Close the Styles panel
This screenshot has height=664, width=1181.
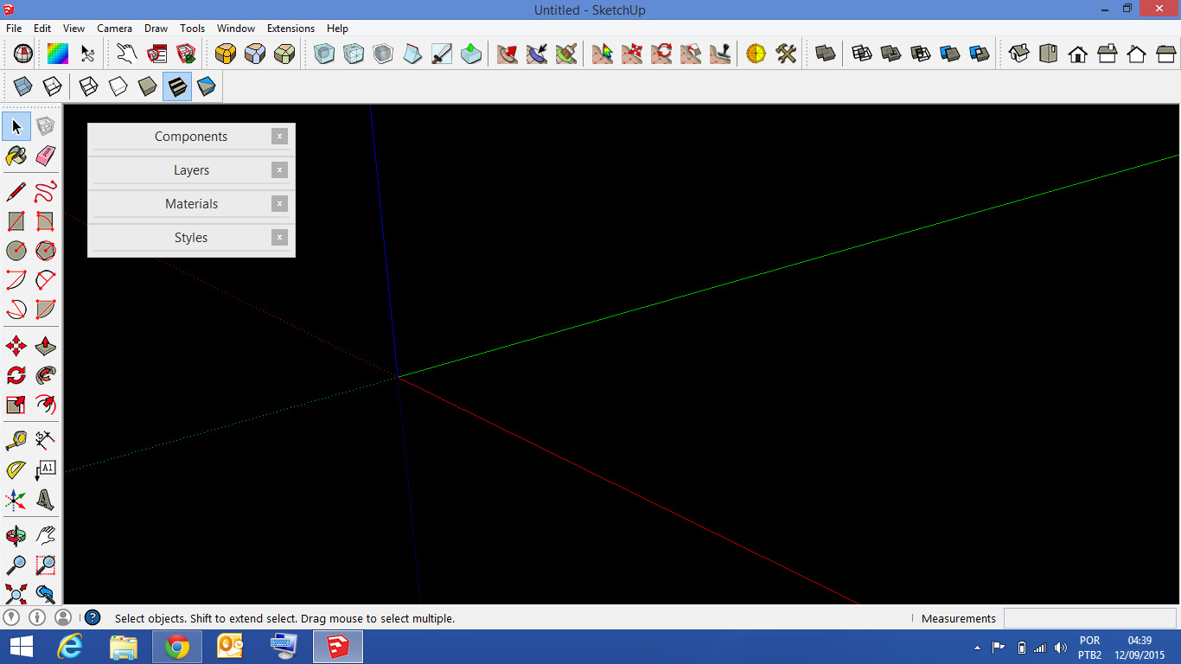[x=279, y=238]
